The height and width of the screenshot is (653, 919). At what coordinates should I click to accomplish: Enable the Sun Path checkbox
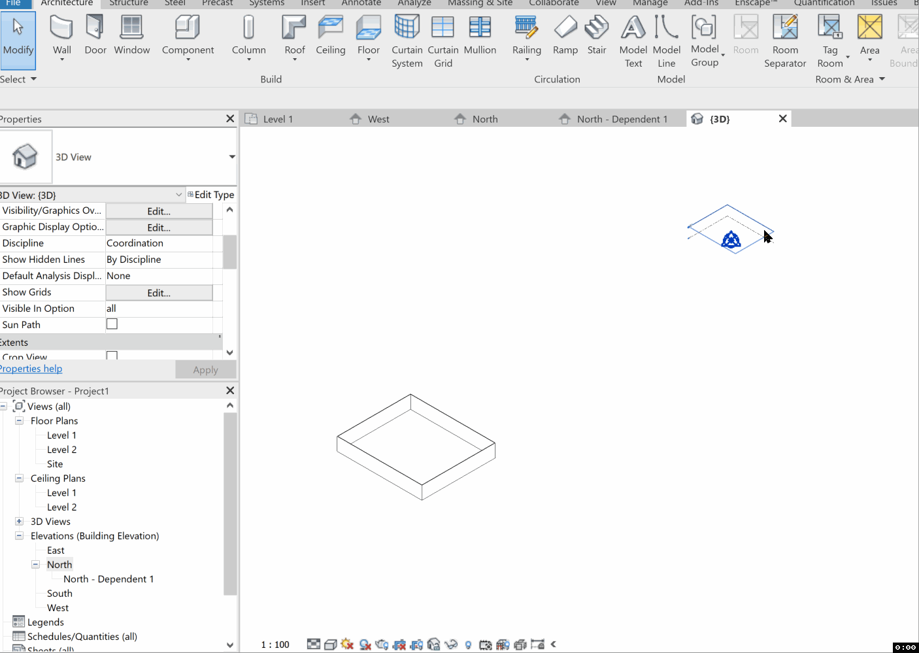pos(112,324)
